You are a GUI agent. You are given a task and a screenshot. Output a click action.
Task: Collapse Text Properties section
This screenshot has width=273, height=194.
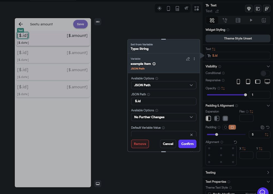click(268, 182)
